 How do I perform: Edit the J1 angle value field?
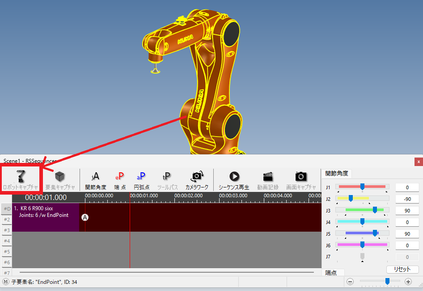[407, 187]
